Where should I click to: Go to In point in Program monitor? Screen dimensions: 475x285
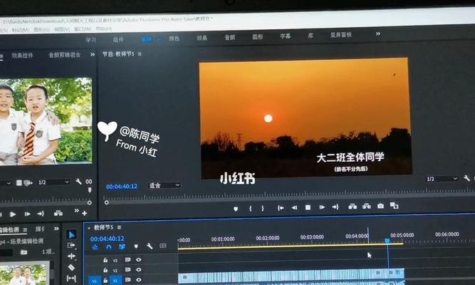tap(281, 208)
